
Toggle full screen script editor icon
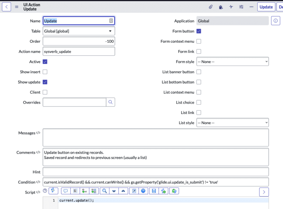134,191
